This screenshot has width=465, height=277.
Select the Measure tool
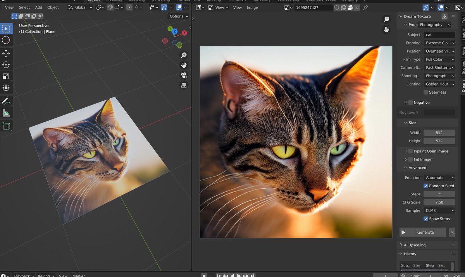click(x=6, y=113)
